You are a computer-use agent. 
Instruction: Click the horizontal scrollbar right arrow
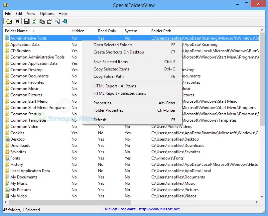pyautogui.click(x=257, y=202)
